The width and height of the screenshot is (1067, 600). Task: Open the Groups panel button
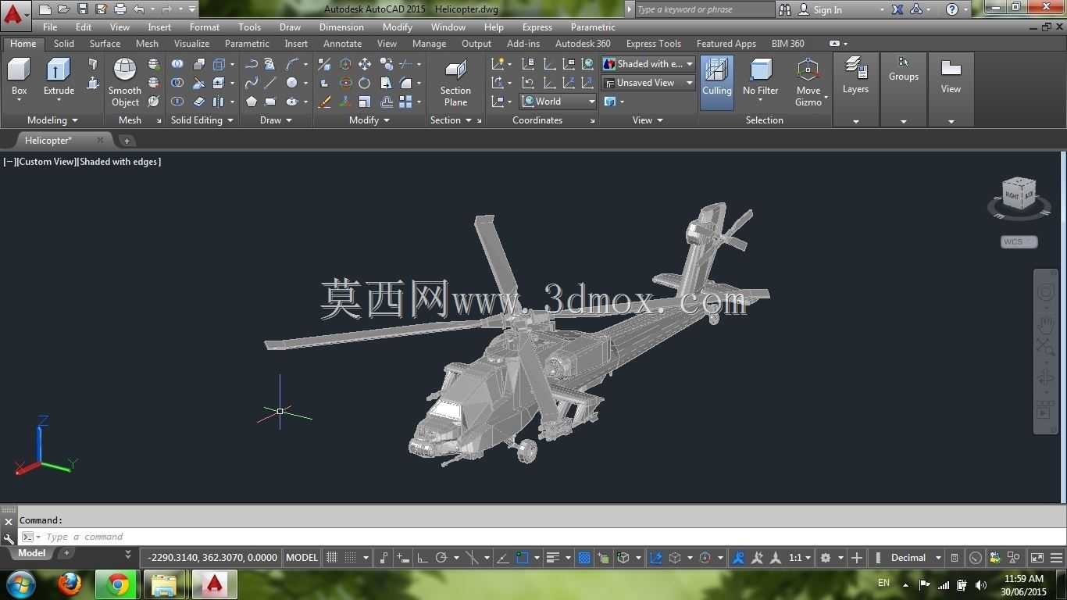(x=903, y=69)
